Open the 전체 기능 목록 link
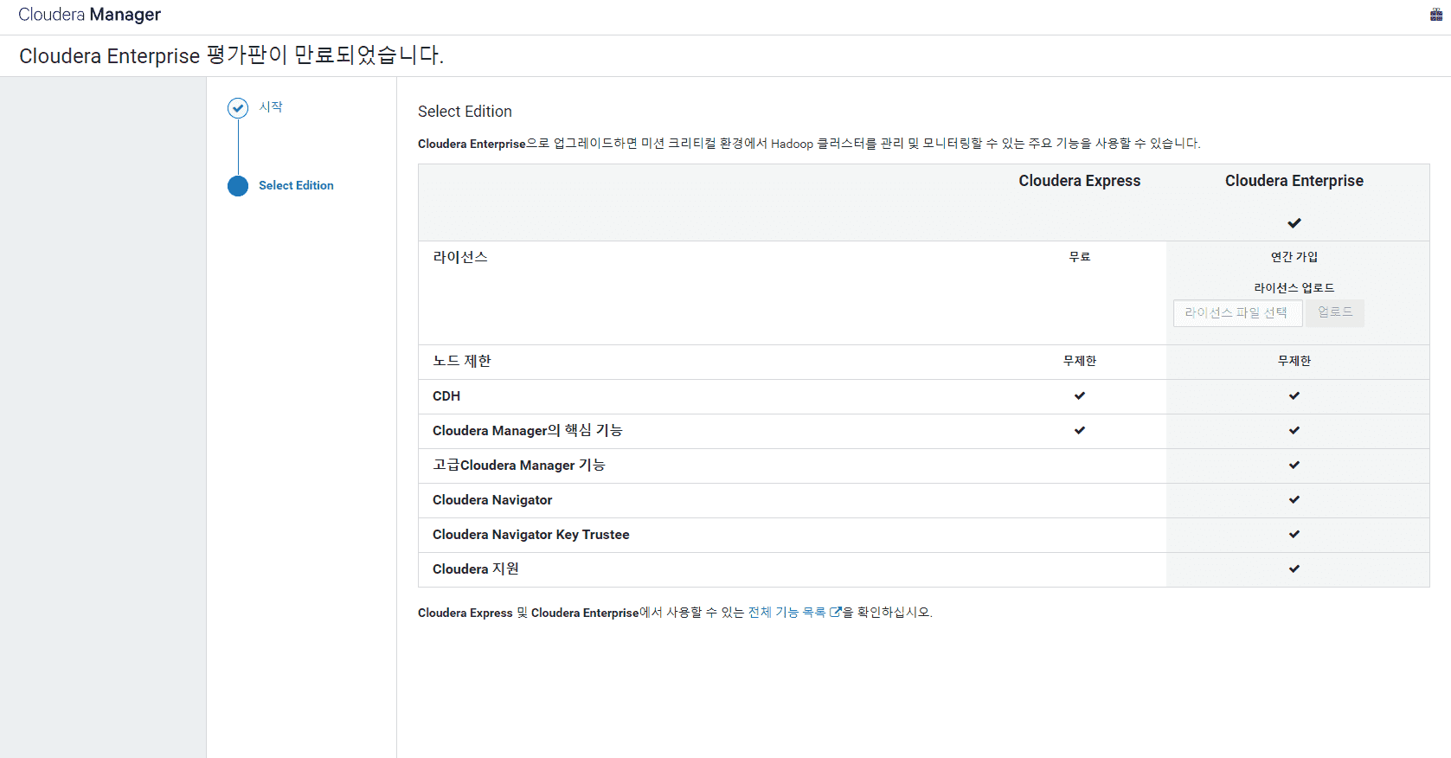The width and height of the screenshot is (1451, 758). click(x=786, y=612)
